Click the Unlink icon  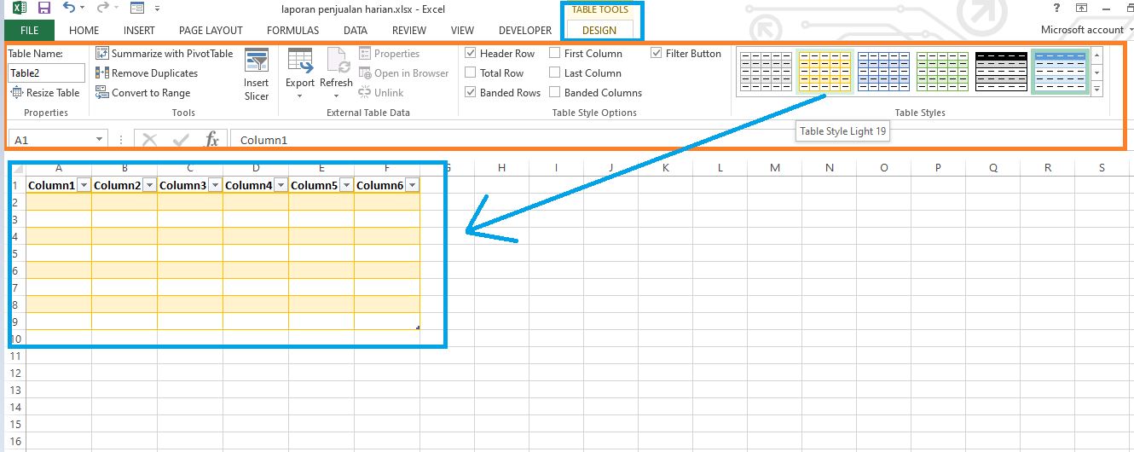click(365, 93)
